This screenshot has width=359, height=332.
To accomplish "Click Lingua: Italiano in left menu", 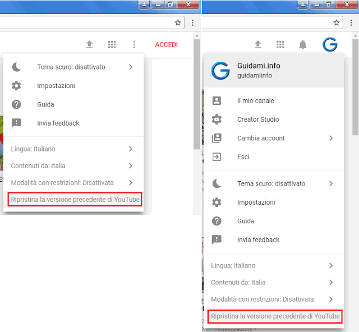I will click(x=73, y=149).
